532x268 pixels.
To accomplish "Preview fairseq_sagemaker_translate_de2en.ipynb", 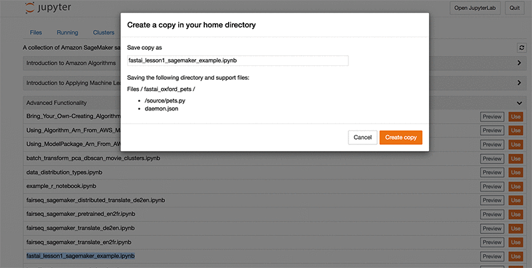I will tap(492, 229).
